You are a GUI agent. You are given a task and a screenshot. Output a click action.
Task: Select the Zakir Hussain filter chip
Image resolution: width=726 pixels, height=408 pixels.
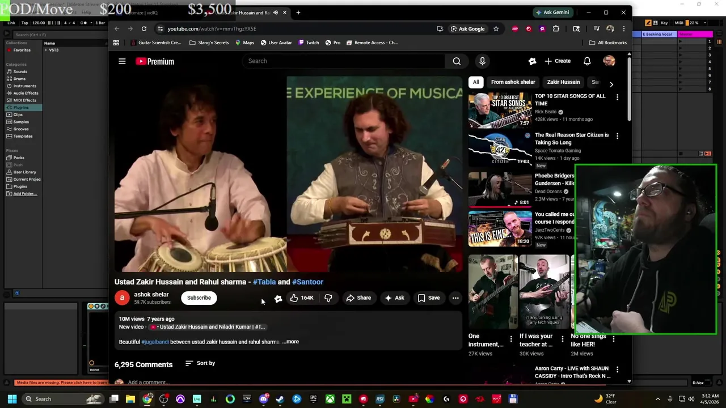(563, 82)
